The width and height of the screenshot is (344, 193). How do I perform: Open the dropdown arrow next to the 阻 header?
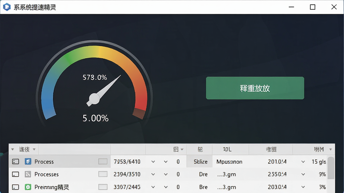[182, 149]
